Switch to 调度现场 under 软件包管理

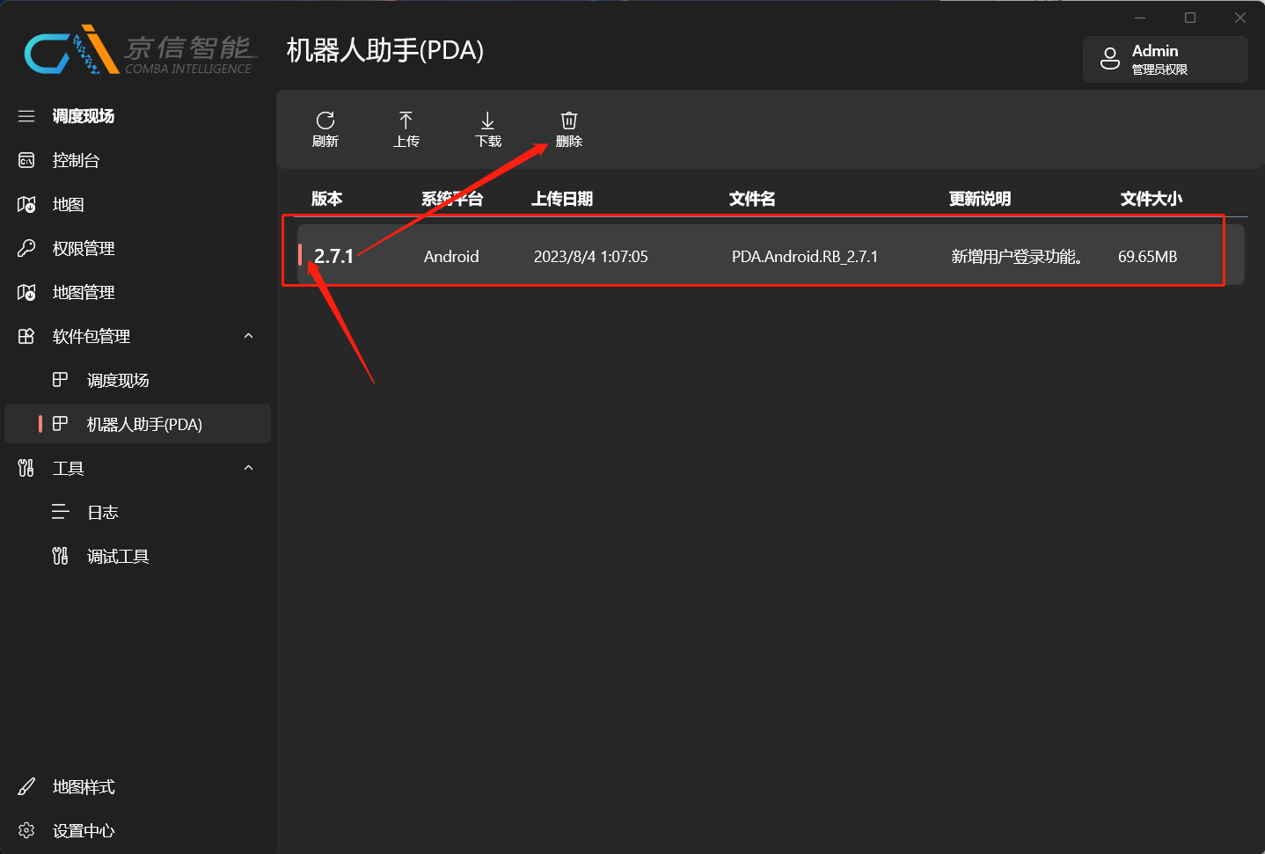[x=118, y=379]
